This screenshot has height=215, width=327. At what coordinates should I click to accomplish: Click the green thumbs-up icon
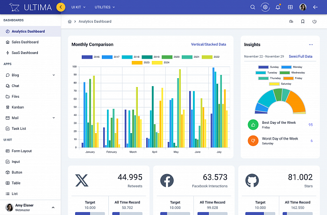pos(253,125)
